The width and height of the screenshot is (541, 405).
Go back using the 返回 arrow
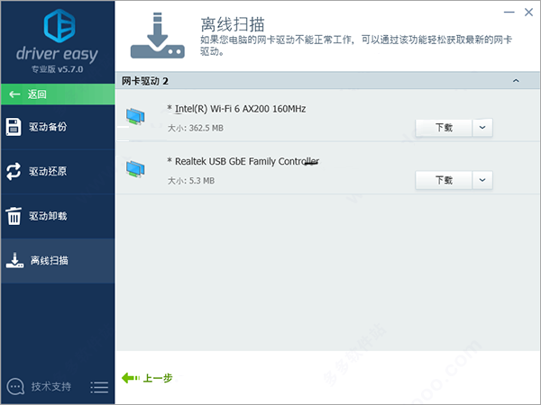14,94
